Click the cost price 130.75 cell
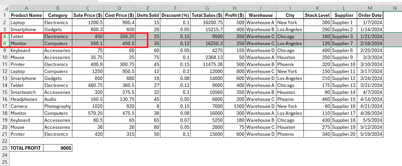The height and width of the screenshot is (166, 402). pyautogui.click(x=120, y=99)
